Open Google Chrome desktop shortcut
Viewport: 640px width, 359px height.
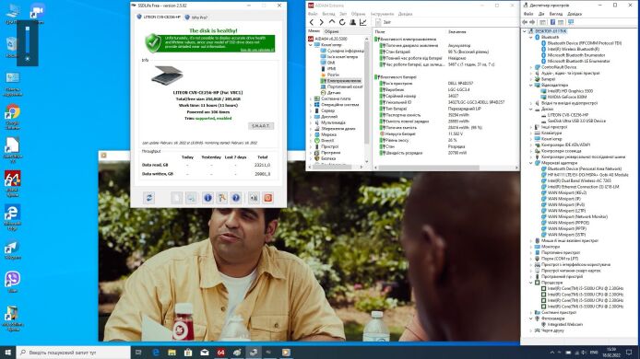[x=13, y=117]
